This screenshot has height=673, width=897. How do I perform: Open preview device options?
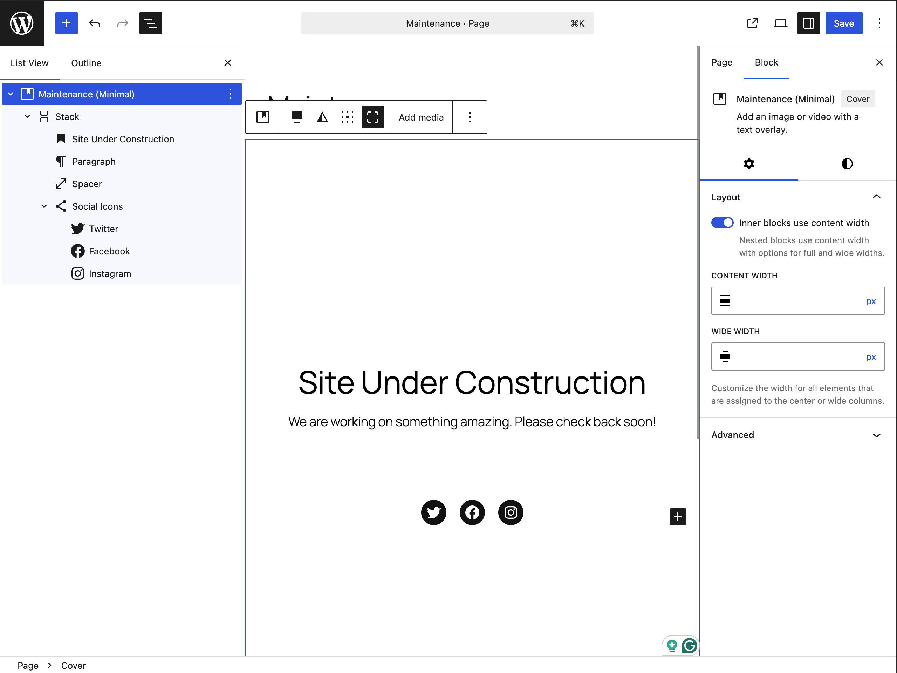tap(780, 23)
